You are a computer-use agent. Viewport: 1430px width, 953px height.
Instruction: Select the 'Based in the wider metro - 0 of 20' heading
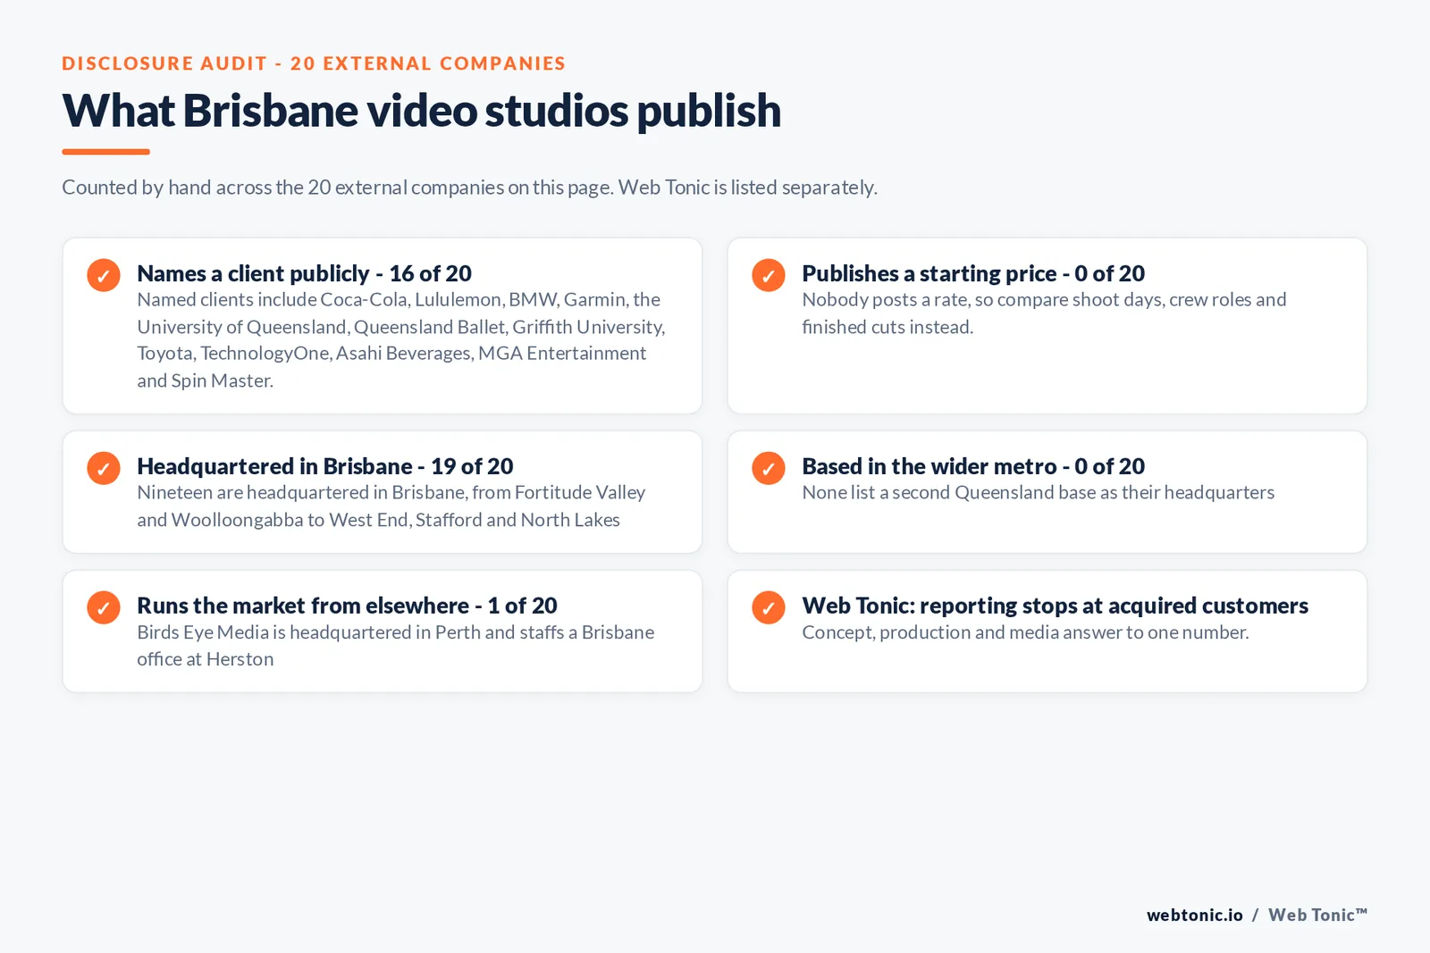[x=973, y=466]
